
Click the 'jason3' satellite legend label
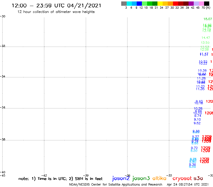[x=141, y=178]
